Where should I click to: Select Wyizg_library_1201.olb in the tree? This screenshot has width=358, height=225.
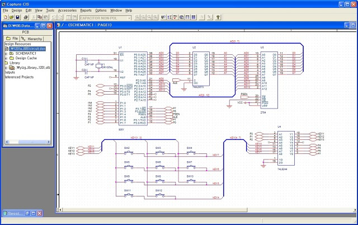click(x=32, y=68)
